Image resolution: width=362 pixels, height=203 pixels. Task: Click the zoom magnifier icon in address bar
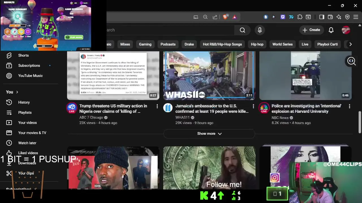(205, 17)
